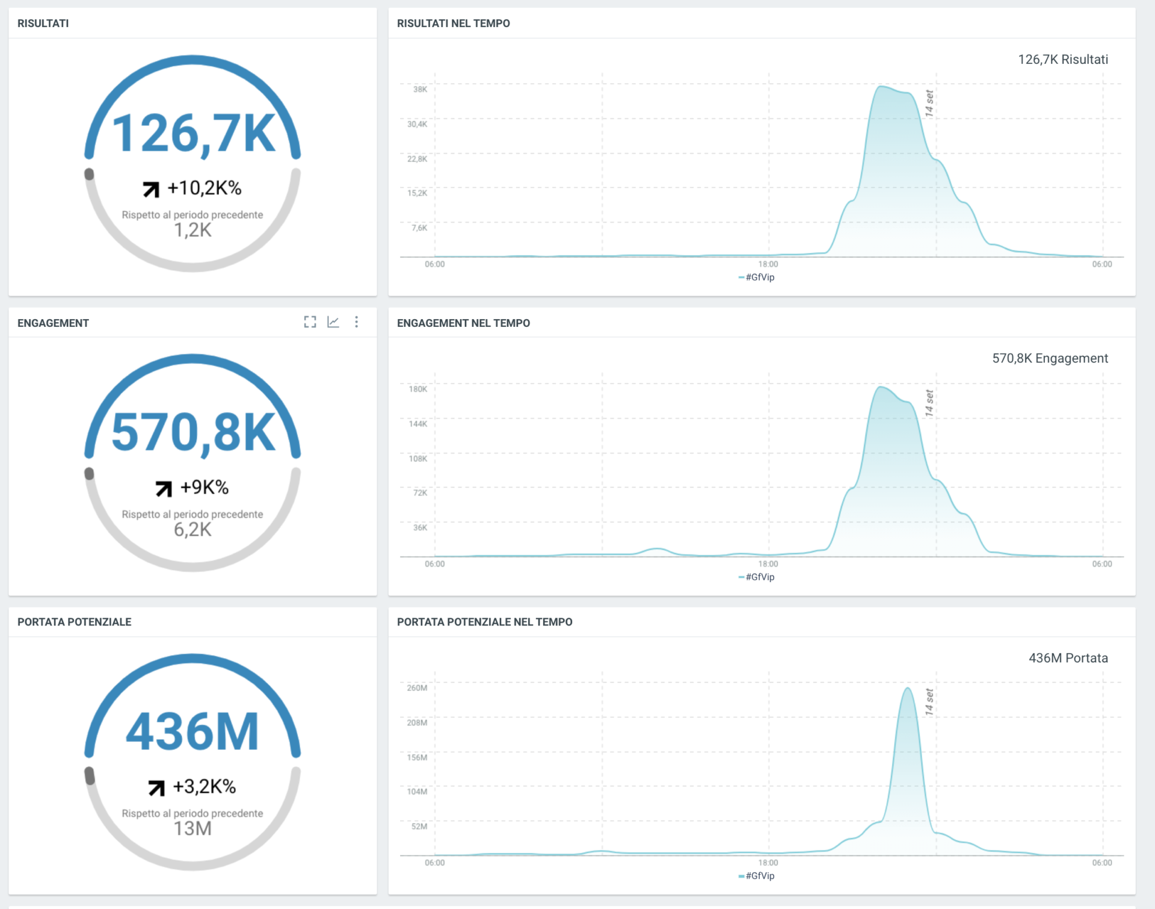This screenshot has width=1155, height=909.
Task: Click the 436M Portata total label
Action: point(1068,658)
